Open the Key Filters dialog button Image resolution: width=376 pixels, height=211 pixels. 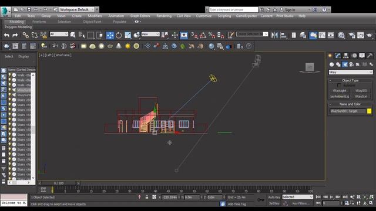301,203
